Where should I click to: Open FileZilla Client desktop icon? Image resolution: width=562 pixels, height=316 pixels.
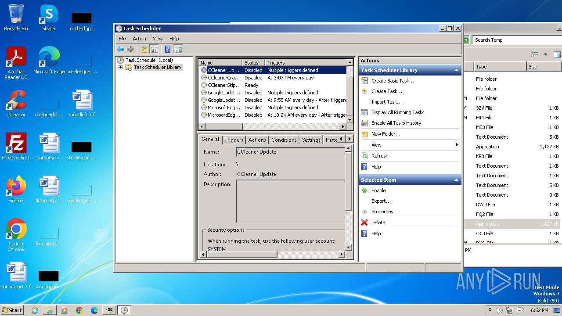point(16,147)
